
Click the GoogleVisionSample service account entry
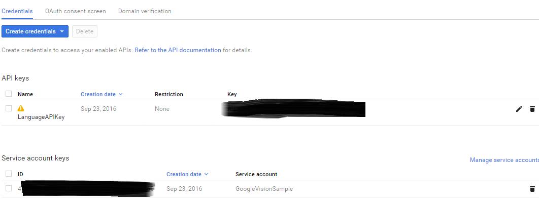point(264,189)
